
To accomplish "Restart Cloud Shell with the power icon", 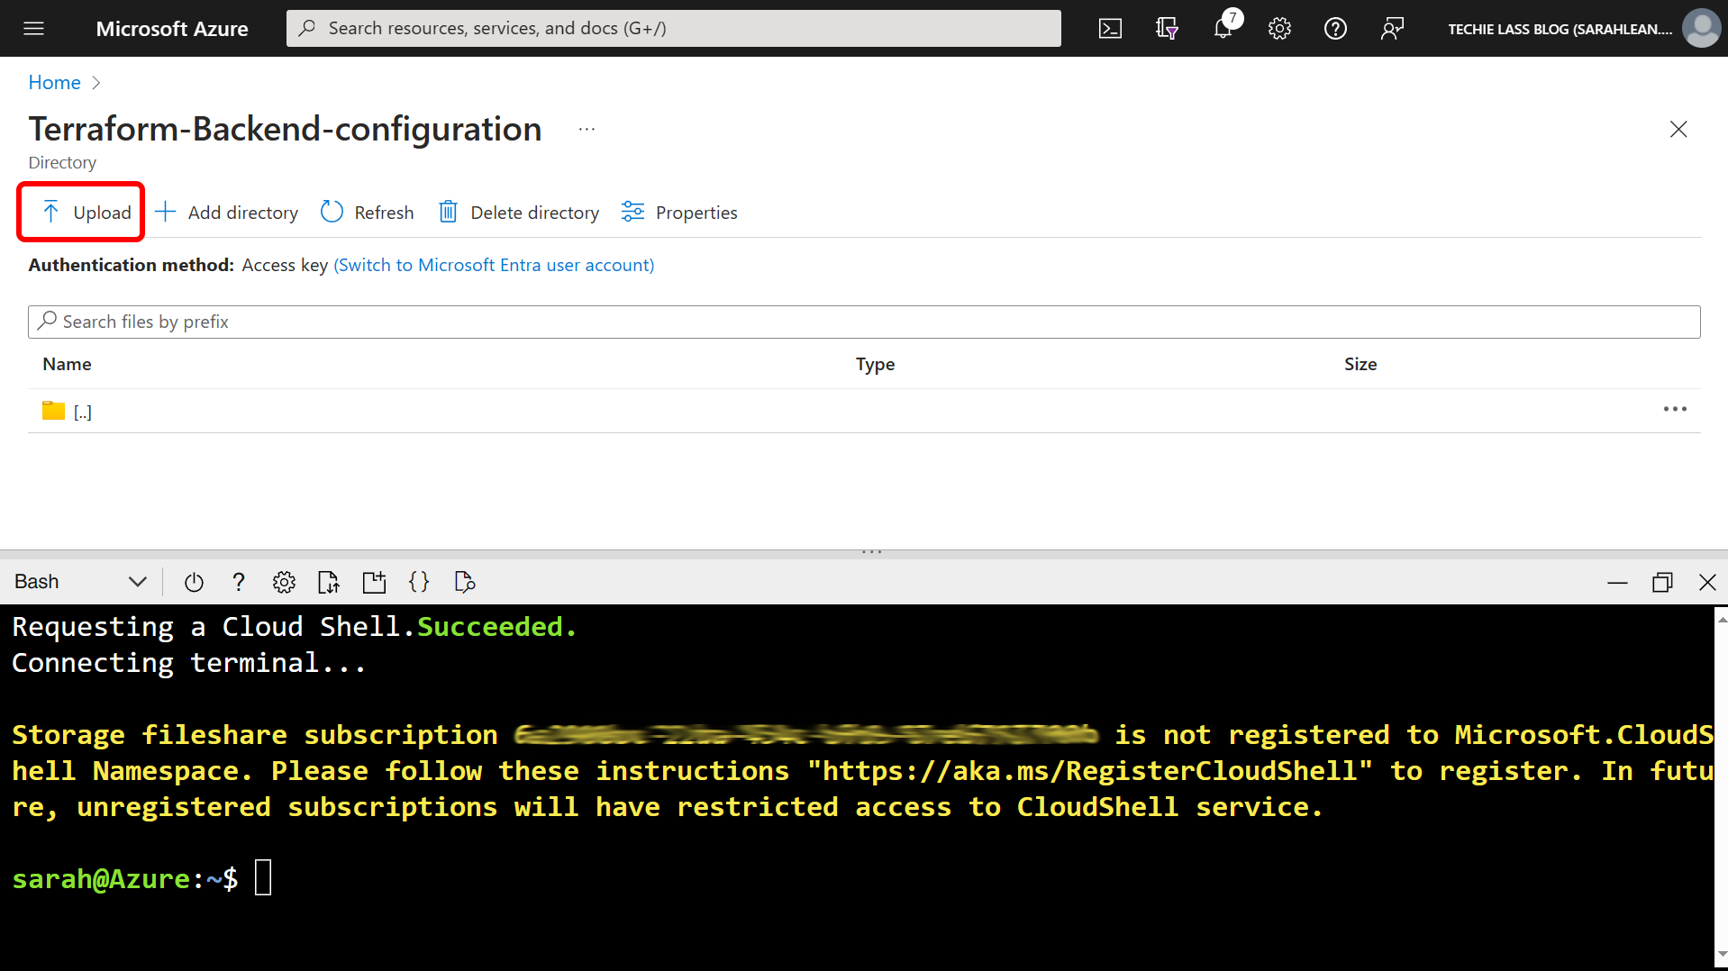I will (x=194, y=582).
